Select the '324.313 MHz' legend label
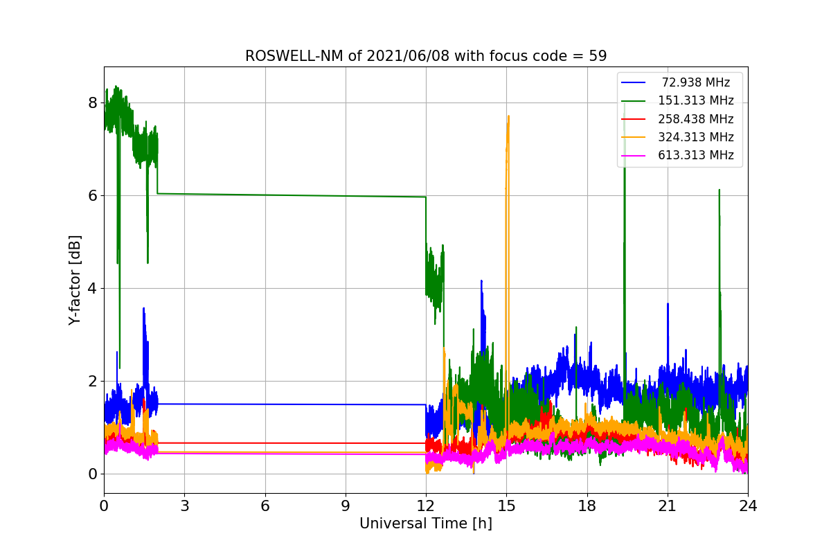 [x=696, y=137]
